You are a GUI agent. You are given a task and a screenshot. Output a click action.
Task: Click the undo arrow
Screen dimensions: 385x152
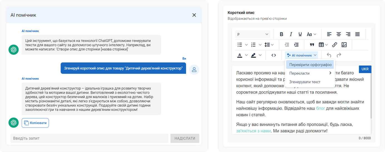329,55
